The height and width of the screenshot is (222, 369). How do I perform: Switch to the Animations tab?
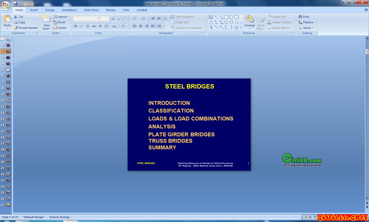69,10
